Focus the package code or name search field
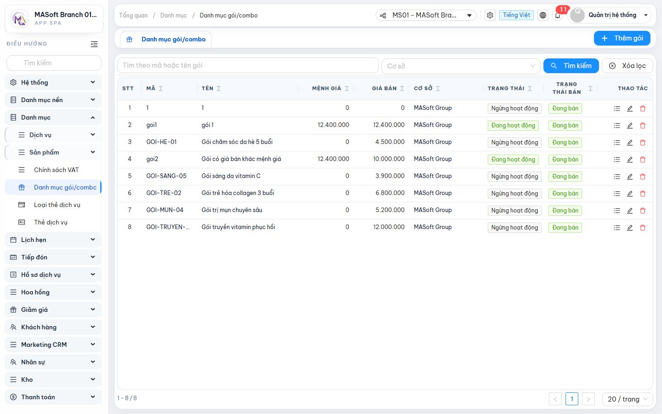The width and height of the screenshot is (662, 414). [248, 65]
